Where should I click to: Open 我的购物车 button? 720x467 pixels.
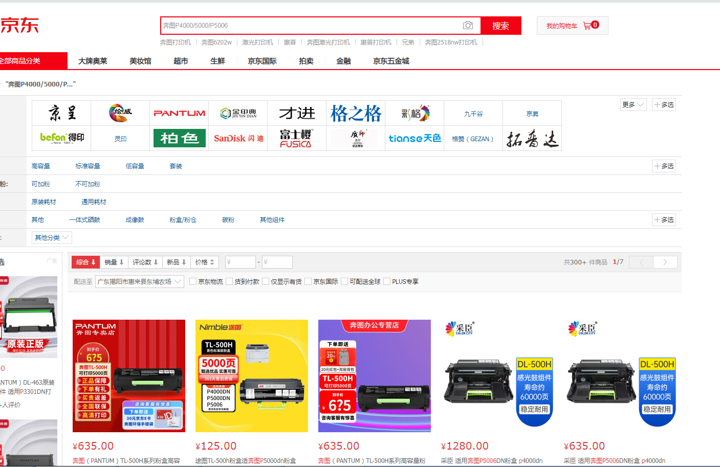tap(572, 26)
